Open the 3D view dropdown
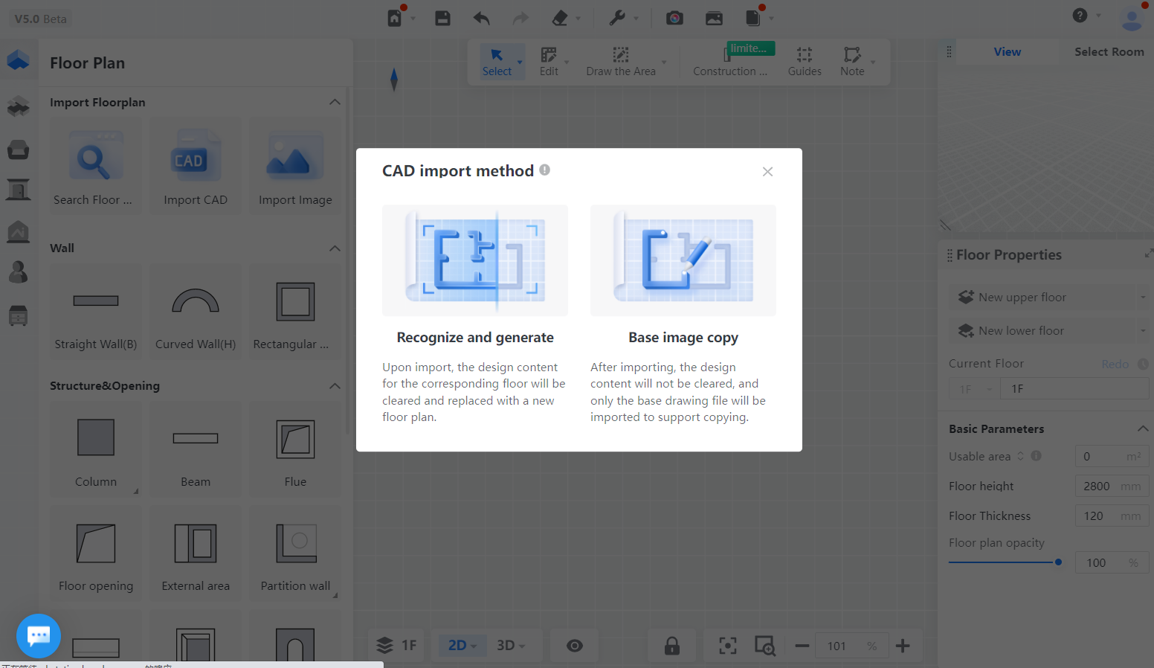 coord(511,646)
